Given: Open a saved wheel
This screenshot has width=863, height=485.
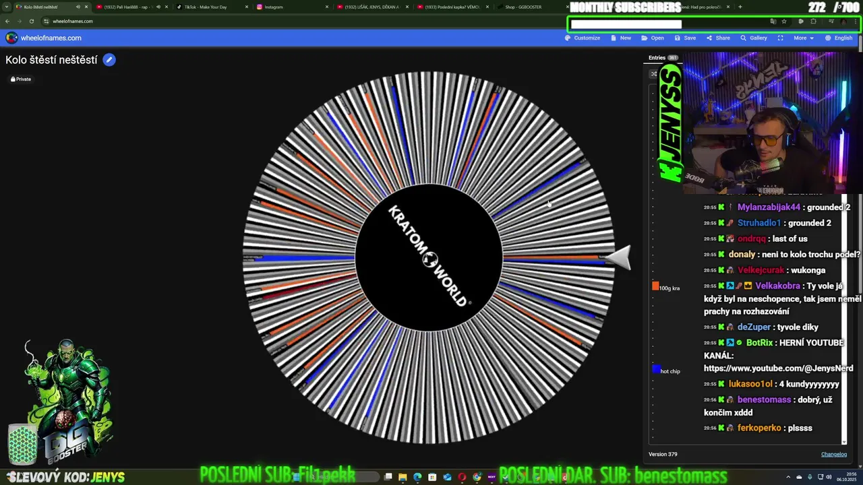Looking at the screenshot, I should coord(653,38).
